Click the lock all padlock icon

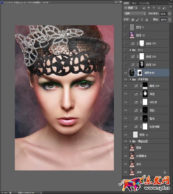(x=147, y=20)
